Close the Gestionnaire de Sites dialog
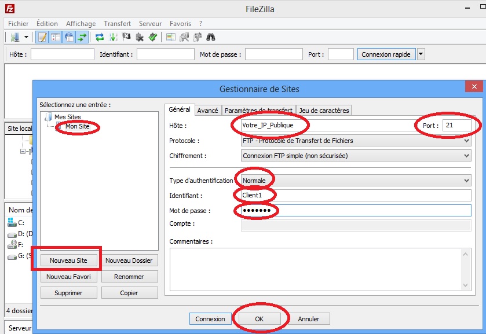Screen dimensions: 486x334 pyautogui.click(x=474, y=87)
